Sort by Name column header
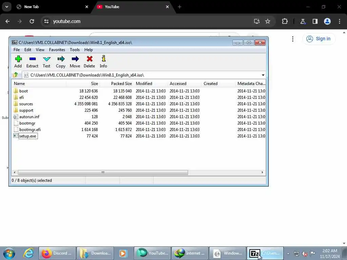 coord(39,84)
